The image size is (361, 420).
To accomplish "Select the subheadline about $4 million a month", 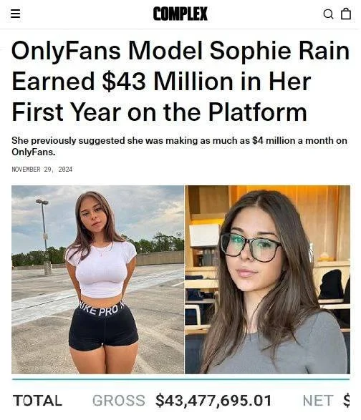I will (179, 146).
